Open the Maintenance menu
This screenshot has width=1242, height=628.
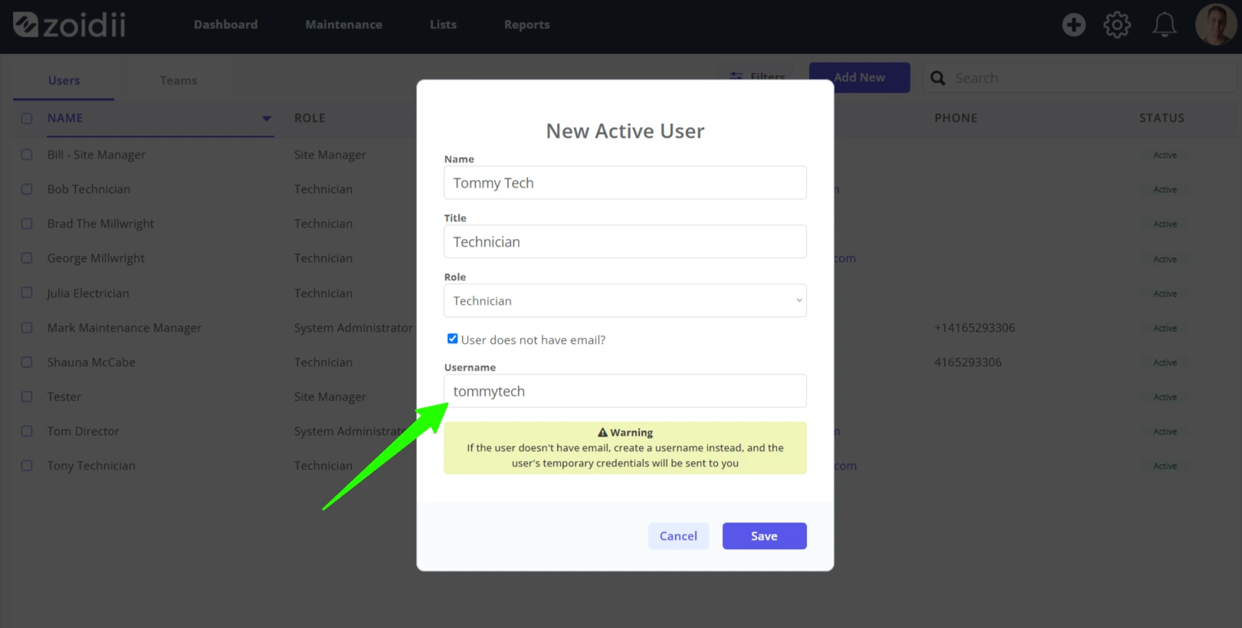tap(343, 25)
